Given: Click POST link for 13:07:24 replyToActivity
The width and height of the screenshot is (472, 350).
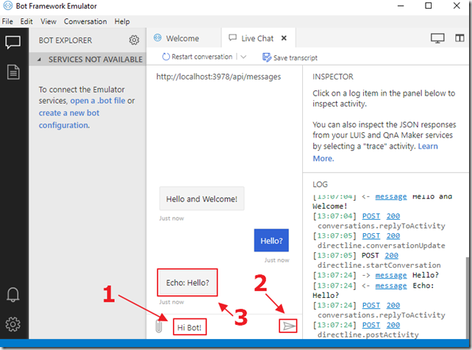Looking at the screenshot, I should coord(371,305).
